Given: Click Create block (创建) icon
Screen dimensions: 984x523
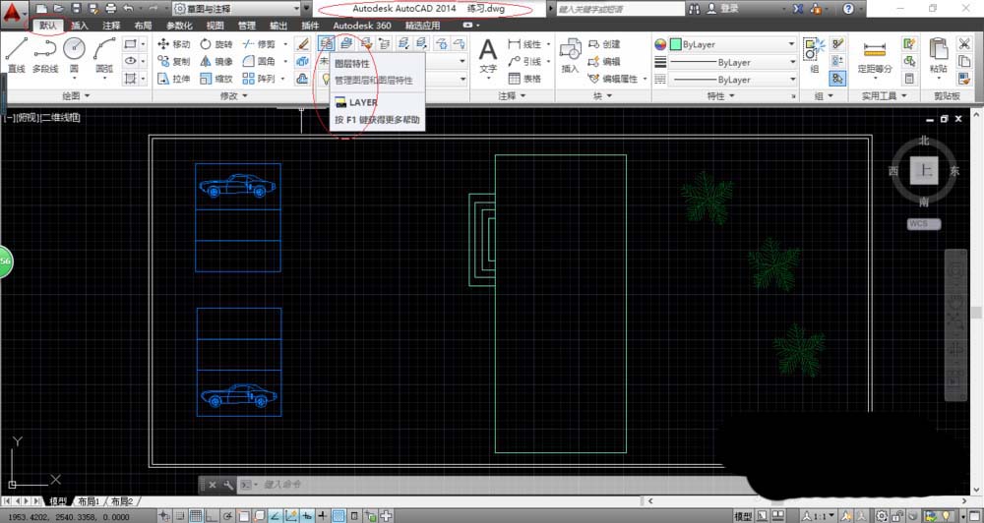Looking at the screenshot, I should (604, 44).
